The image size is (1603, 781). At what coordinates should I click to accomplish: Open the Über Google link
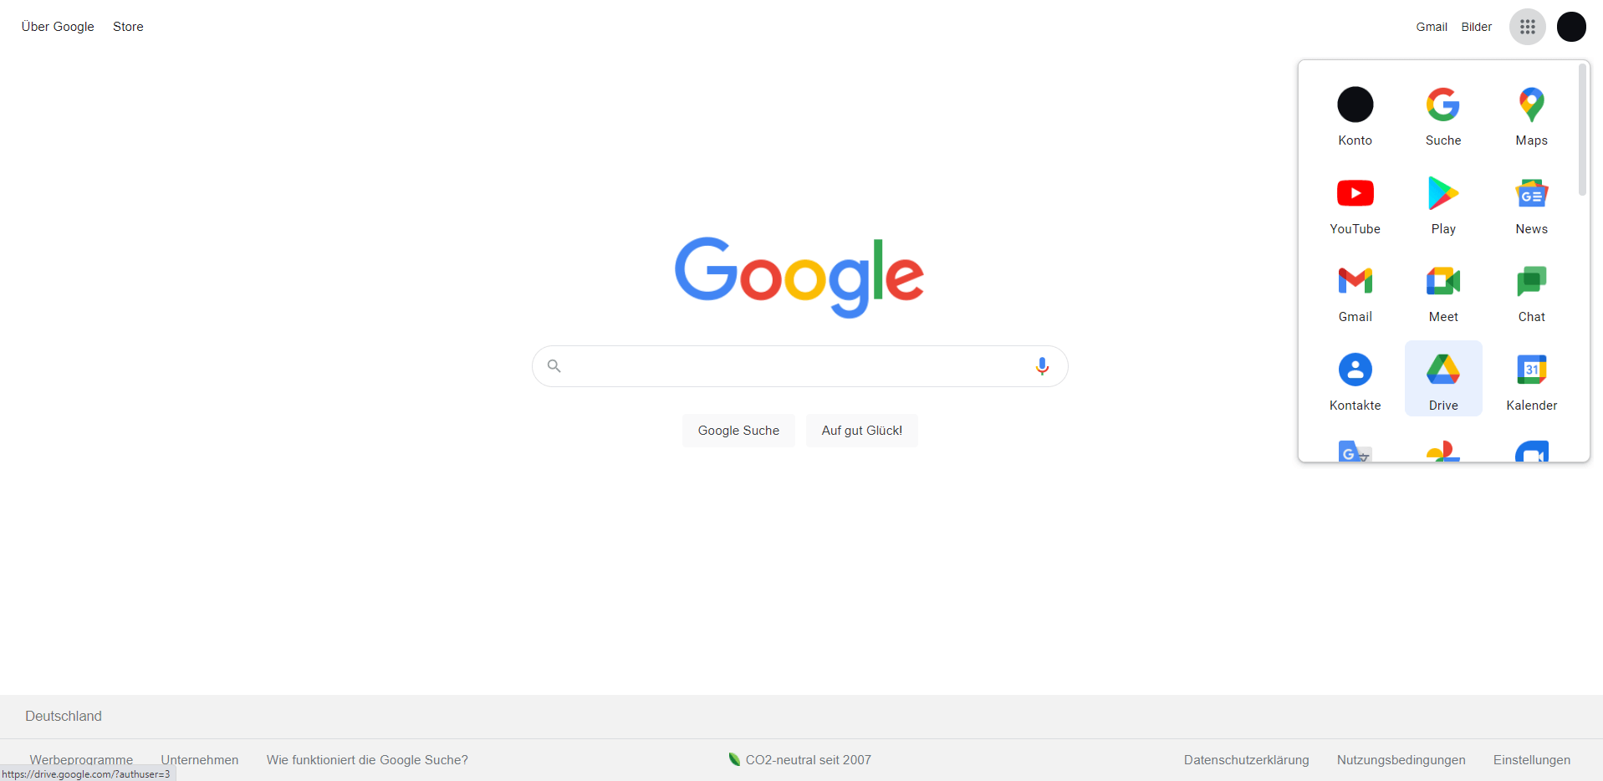coord(58,27)
